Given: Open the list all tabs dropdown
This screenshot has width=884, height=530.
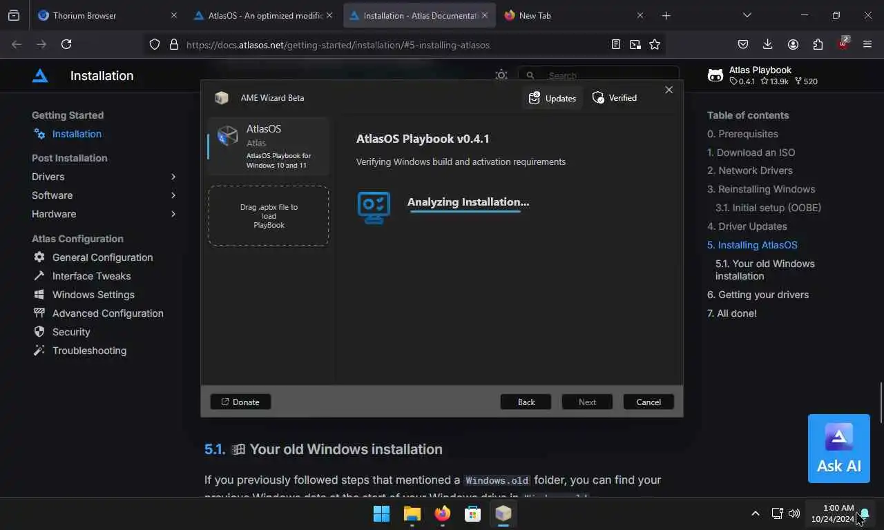Looking at the screenshot, I should point(747,15).
